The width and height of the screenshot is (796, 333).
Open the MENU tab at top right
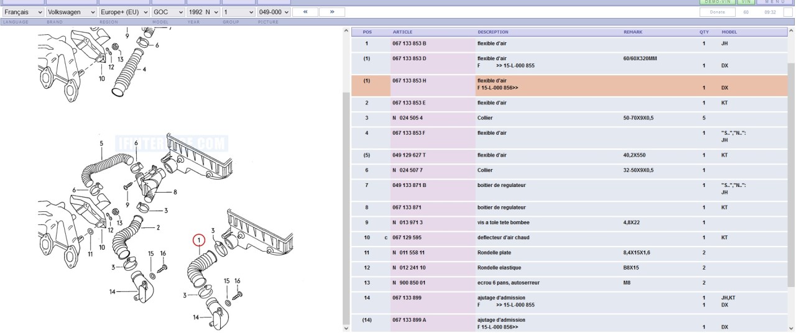point(775,2)
